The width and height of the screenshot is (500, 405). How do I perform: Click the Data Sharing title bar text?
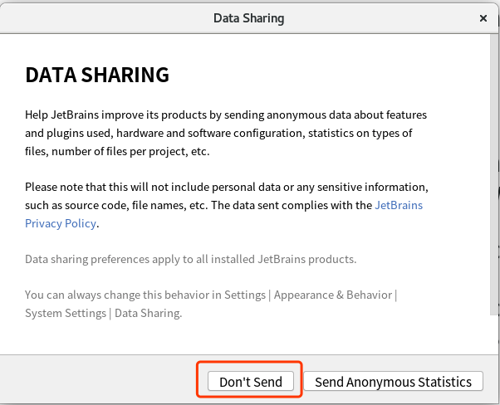coord(248,18)
